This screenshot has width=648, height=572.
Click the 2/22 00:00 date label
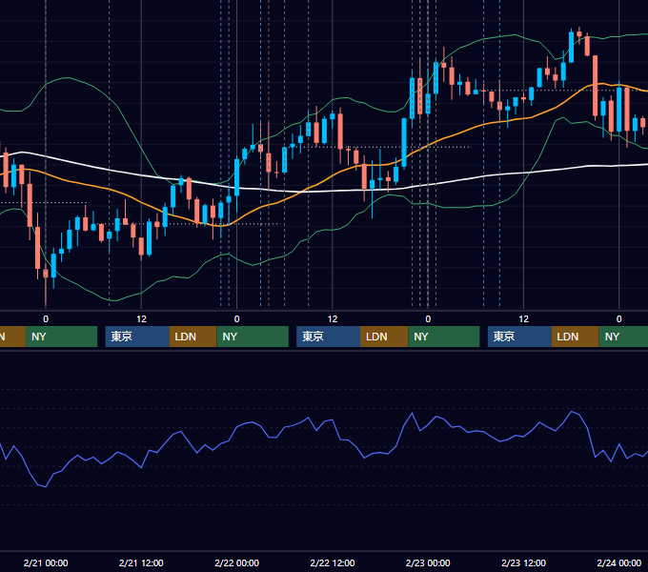pos(236,562)
